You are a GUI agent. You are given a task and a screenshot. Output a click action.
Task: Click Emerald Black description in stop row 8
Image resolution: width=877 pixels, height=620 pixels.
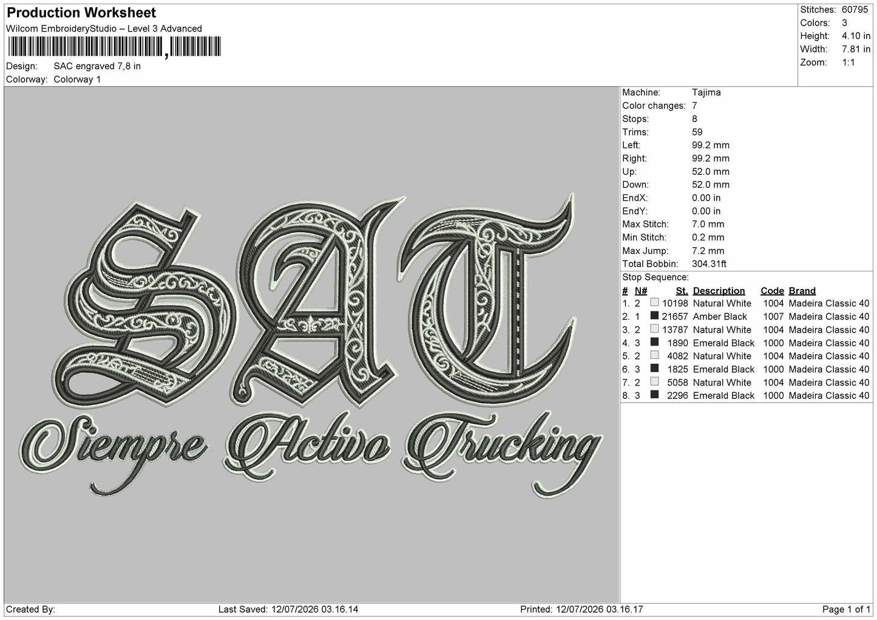723,395
